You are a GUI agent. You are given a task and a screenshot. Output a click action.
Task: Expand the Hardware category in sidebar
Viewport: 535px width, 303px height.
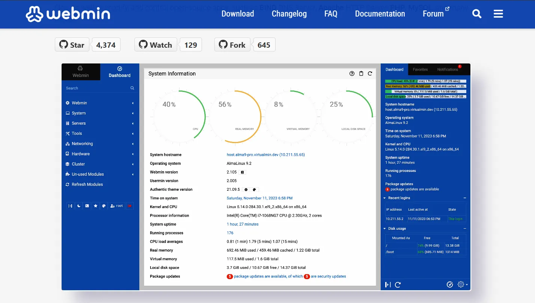(100, 154)
